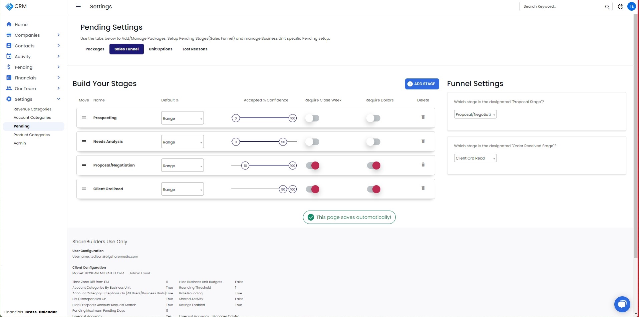
Task: Delete the Prospecting stage
Action: 423,117
